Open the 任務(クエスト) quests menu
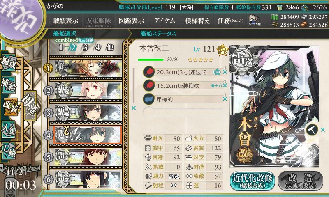329x197 pixels. (230, 21)
